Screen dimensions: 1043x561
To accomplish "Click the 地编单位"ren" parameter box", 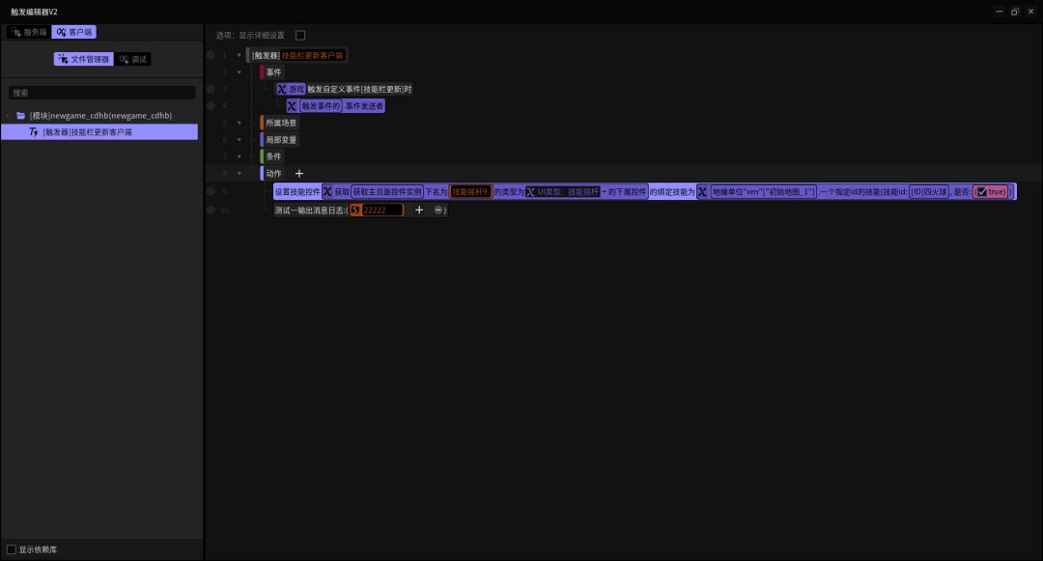I will (x=763, y=191).
